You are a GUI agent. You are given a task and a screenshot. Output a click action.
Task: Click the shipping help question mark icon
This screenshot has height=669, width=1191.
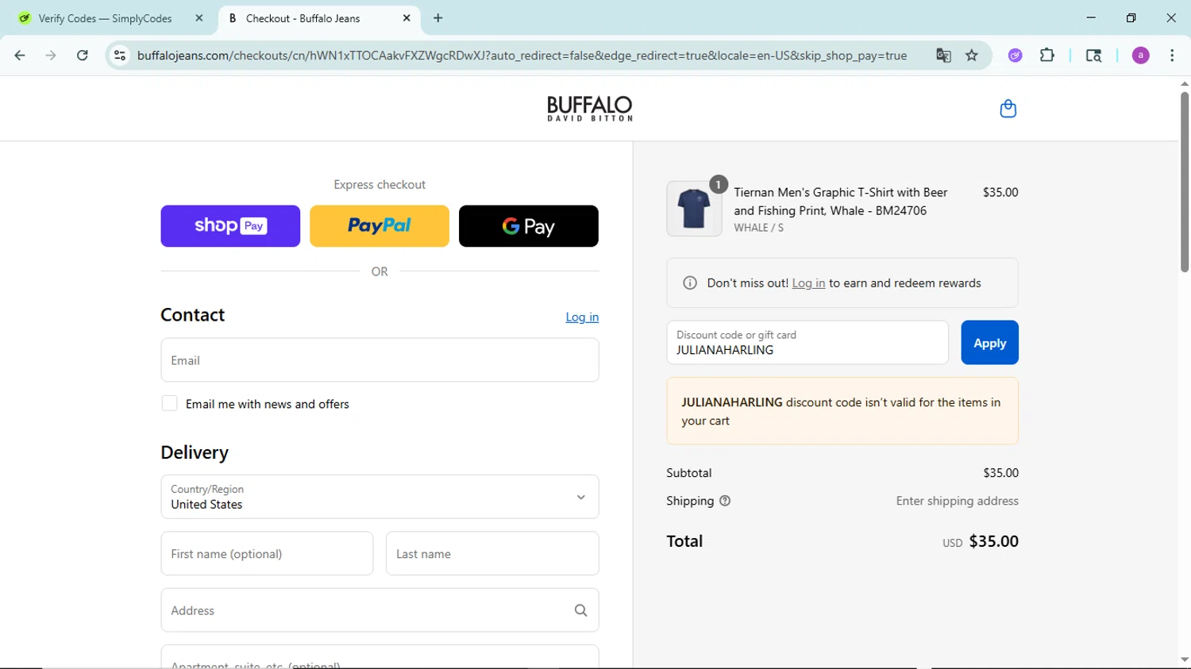[724, 501]
